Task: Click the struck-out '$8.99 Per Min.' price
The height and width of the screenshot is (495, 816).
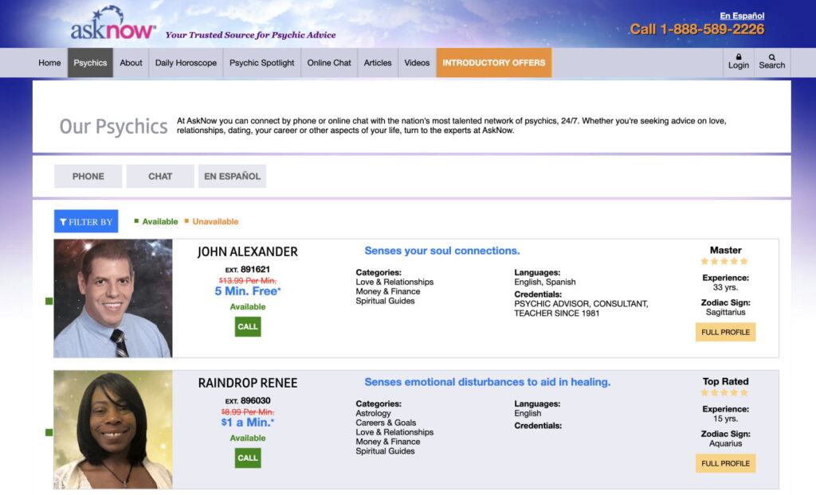Action: click(x=248, y=411)
